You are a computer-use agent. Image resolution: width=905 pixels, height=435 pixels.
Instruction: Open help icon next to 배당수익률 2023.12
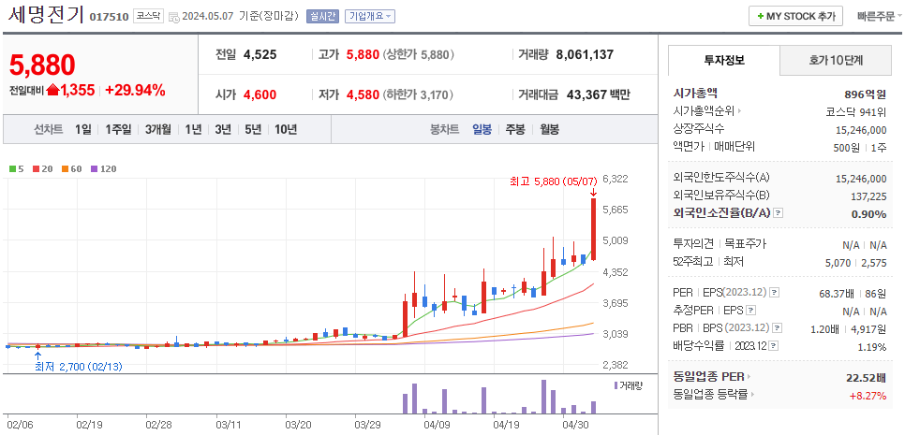point(774,346)
